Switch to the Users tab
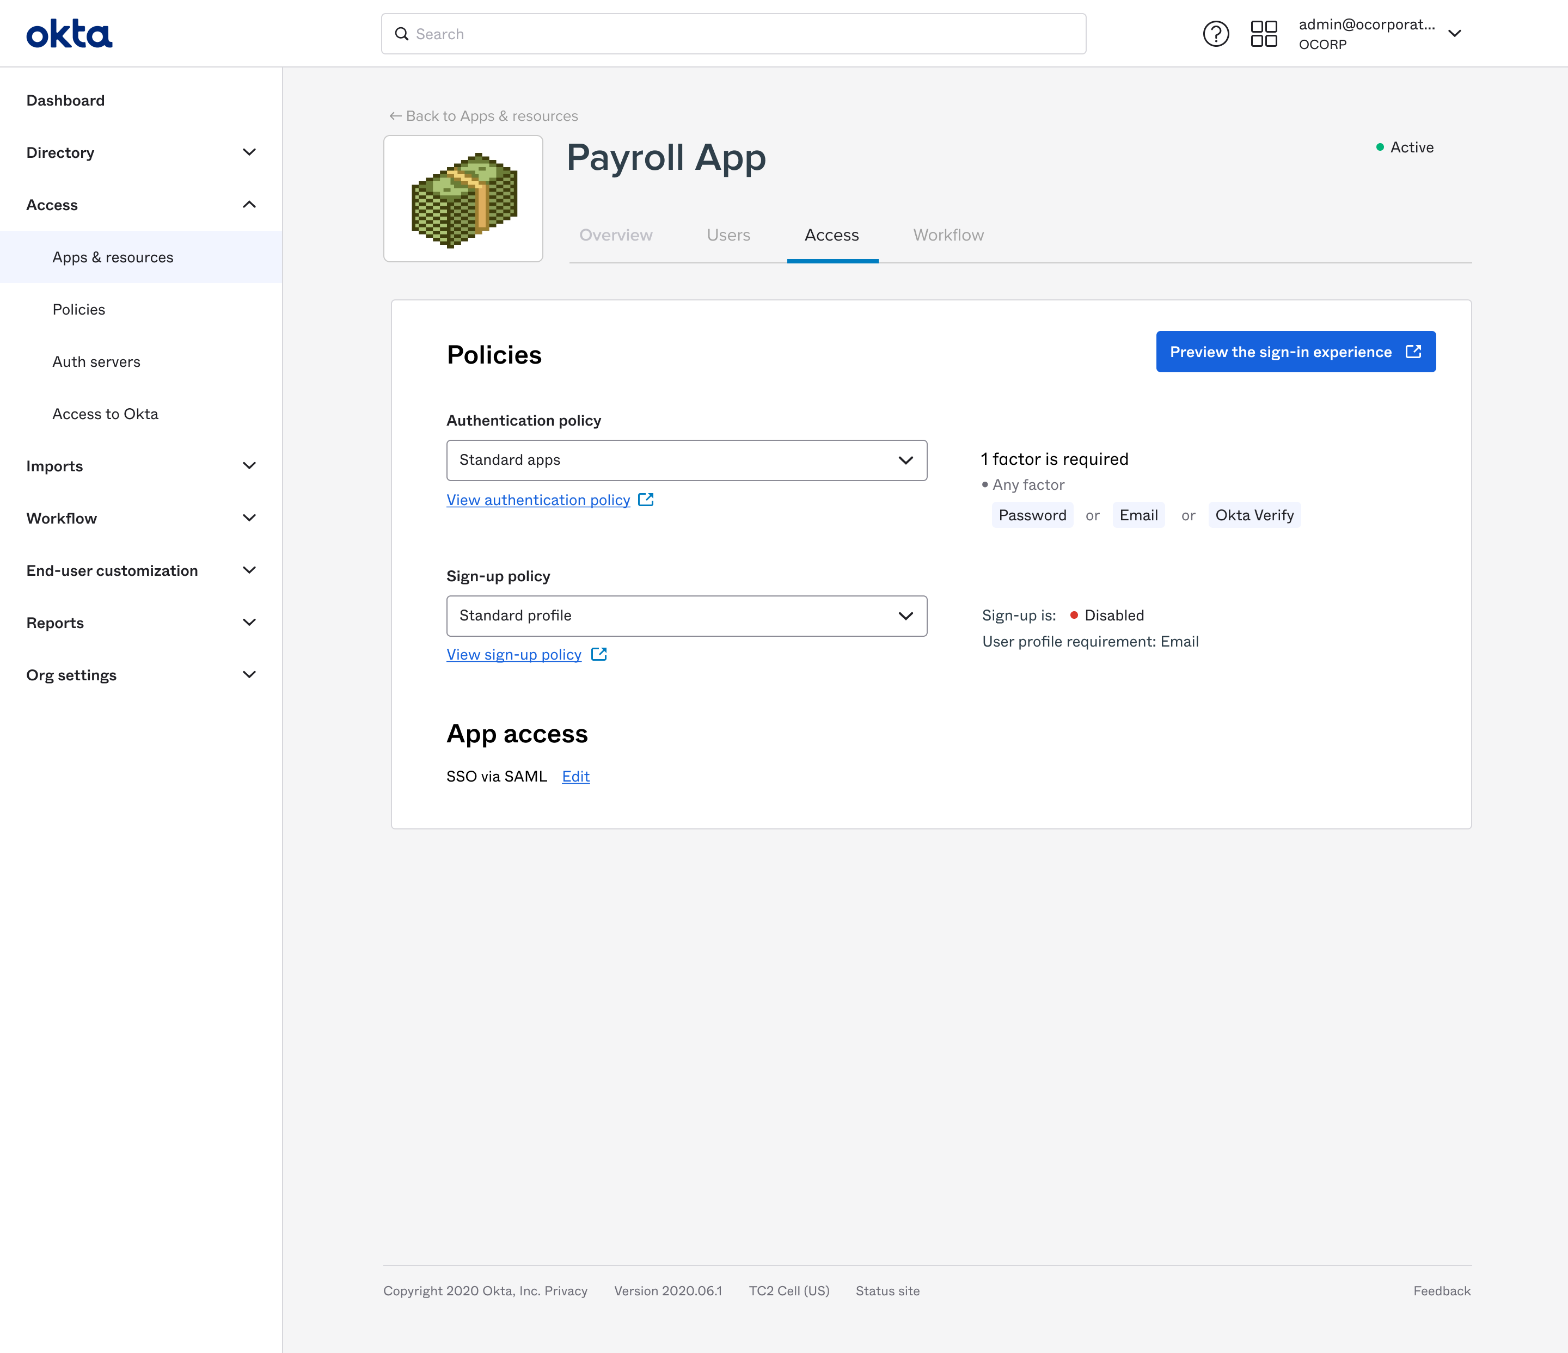Viewport: 1568px width, 1353px height. [x=728, y=235]
